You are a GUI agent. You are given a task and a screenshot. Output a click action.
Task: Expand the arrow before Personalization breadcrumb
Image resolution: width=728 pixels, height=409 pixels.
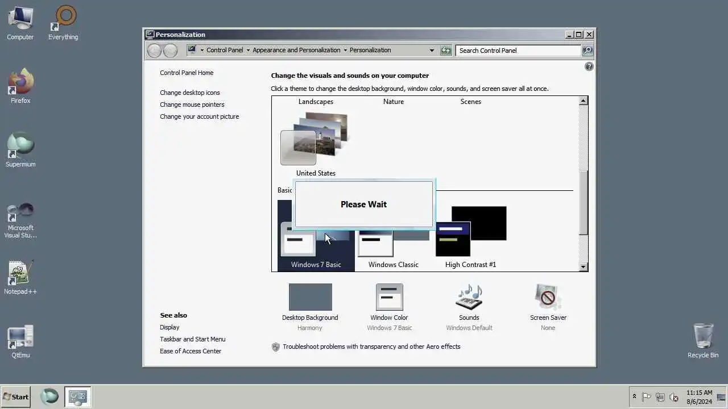click(345, 50)
